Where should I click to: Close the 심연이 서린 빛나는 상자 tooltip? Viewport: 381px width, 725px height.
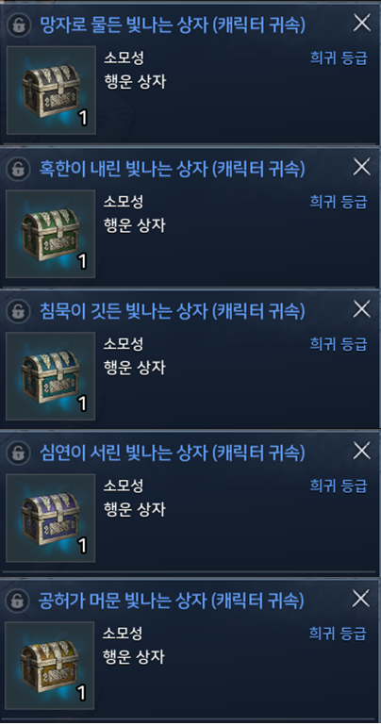point(361,451)
